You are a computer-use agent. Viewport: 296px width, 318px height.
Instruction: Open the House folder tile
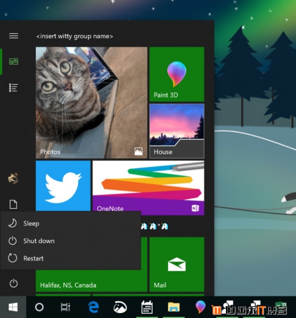pyautogui.click(x=177, y=131)
